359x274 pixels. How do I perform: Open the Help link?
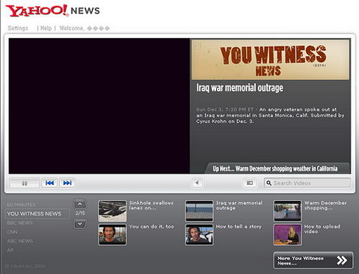[46, 28]
